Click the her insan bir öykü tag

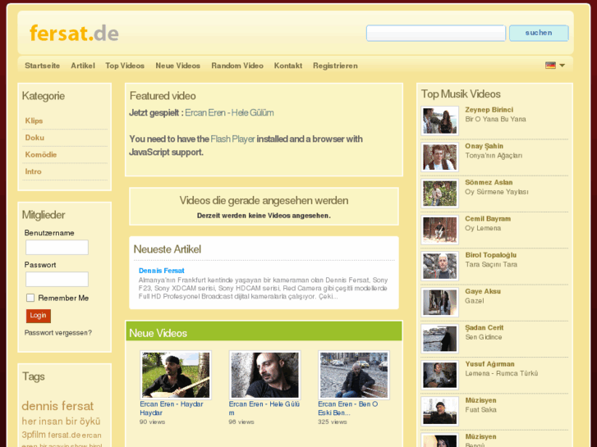pyautogui.click(x=61, y=422)
